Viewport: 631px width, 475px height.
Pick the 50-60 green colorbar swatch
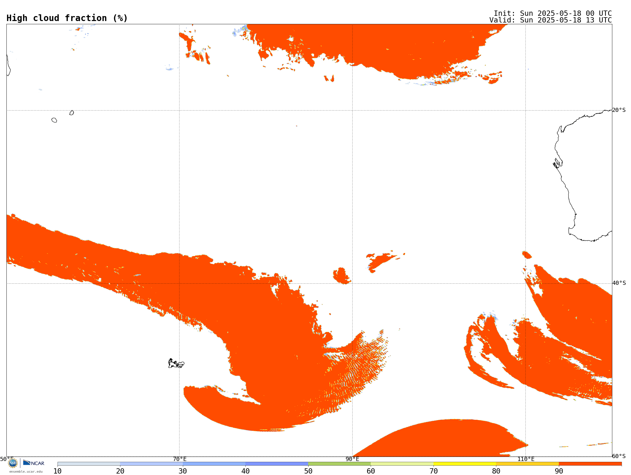point(339,464)
